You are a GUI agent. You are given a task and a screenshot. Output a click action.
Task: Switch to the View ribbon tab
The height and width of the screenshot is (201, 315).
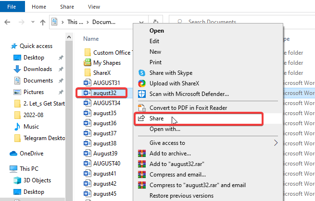click(94, 7)
